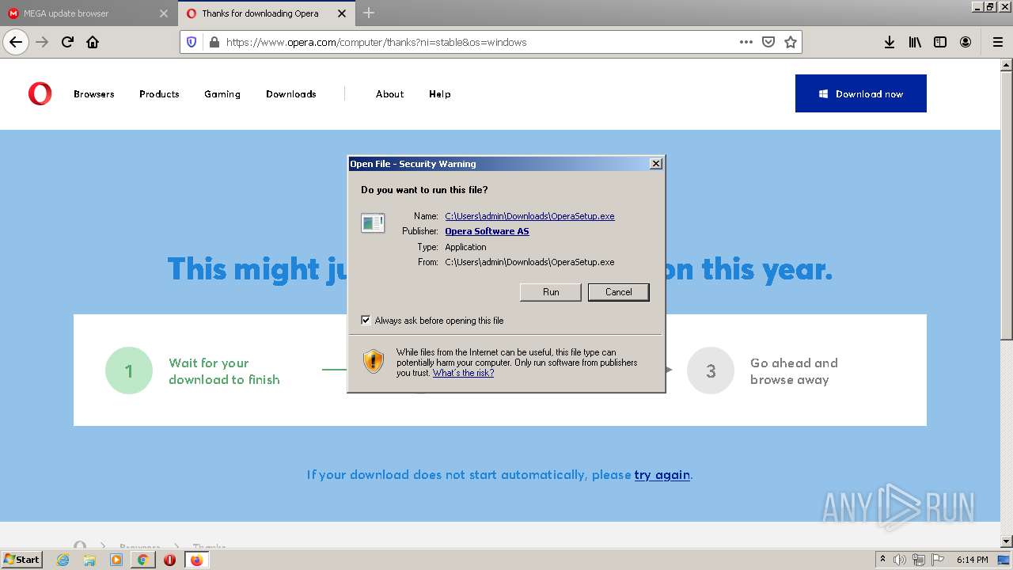Image resolution: width=1013 pixels, height=570 pixels.
Task: Open Firefox downloads panel
Action: 890,42
